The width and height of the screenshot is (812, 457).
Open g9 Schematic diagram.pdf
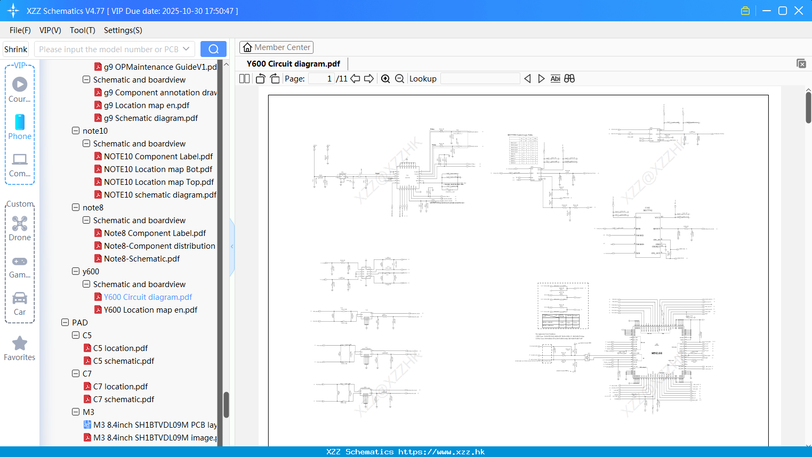pyautogui.click(x=151, y=118)
